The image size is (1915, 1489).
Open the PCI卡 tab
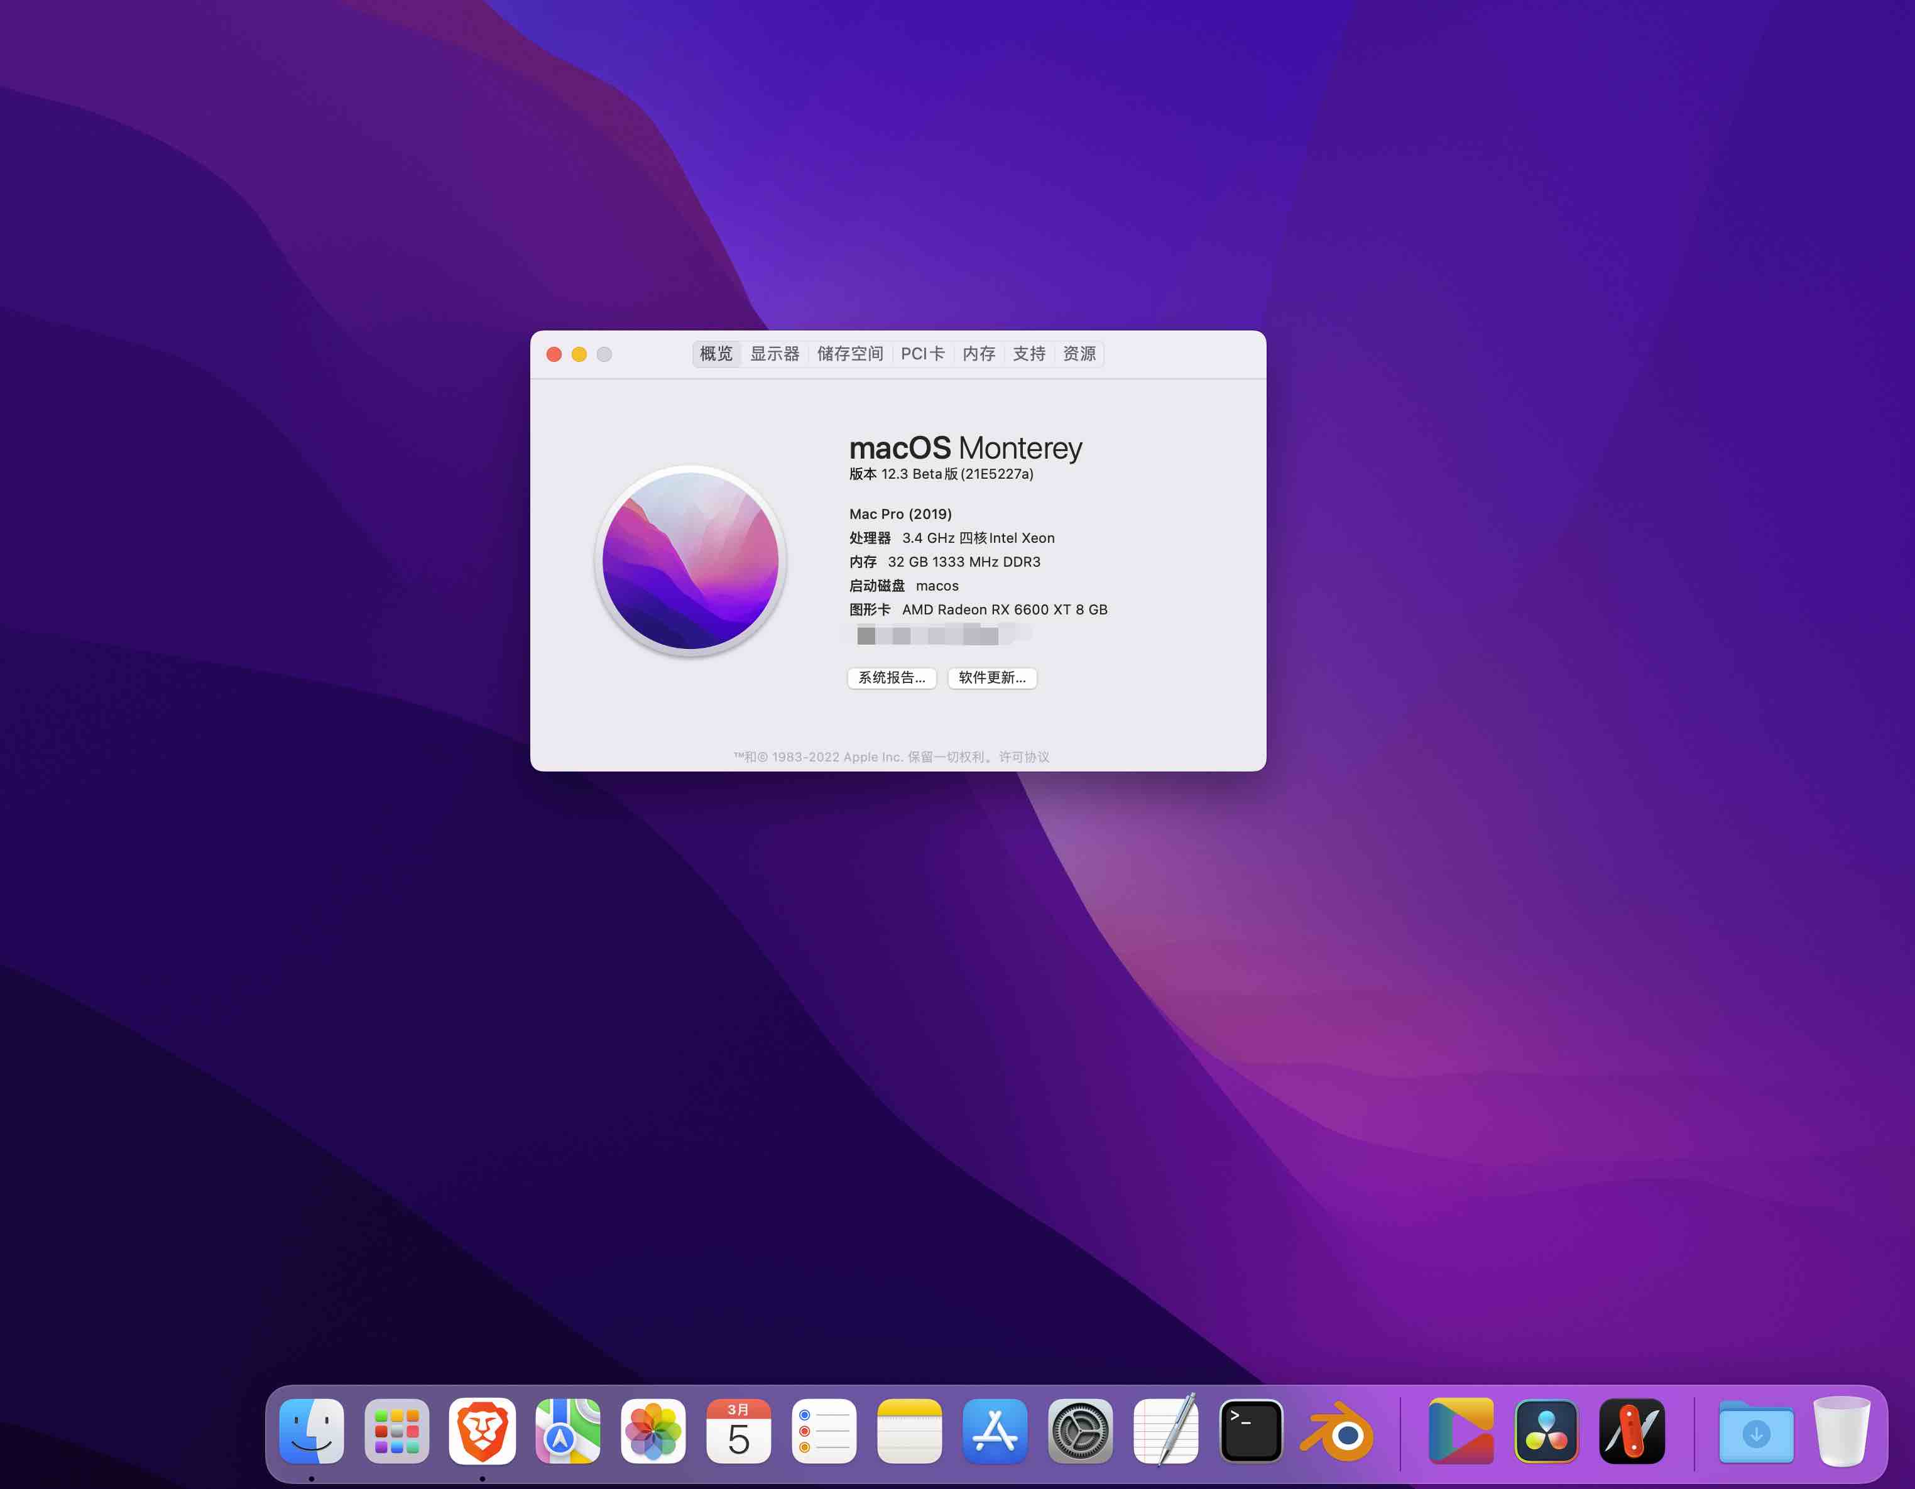click(922, 353)
